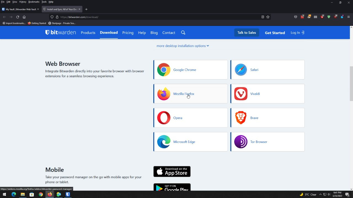This screenshot has height=198, width=353.
Task: Open the Tools menu
Action: [x=44, y=2]
